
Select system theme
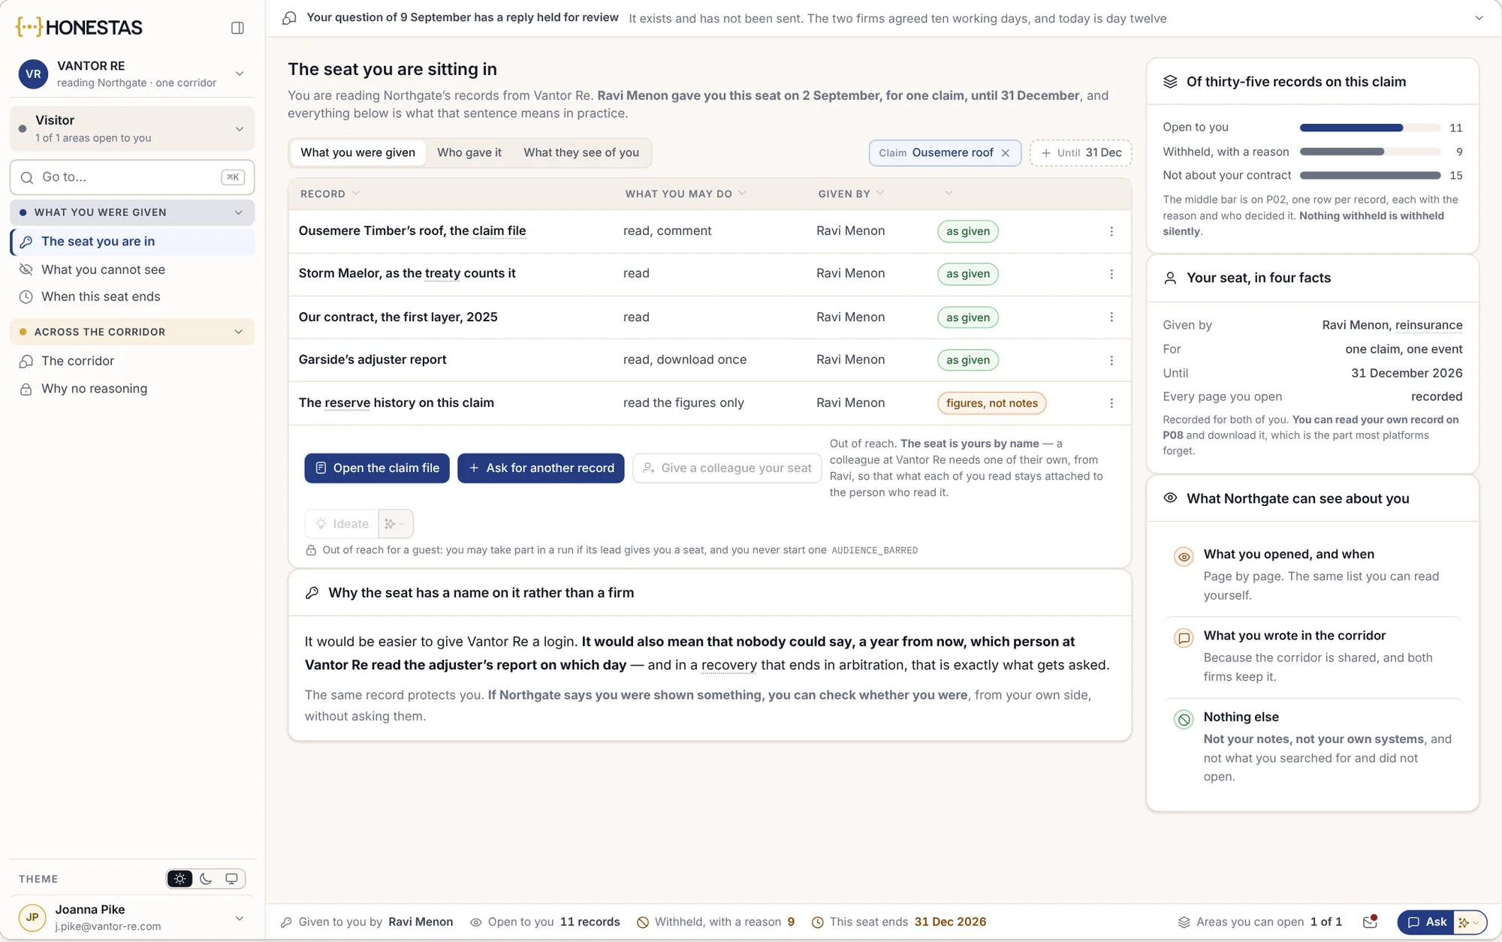click(x=231, y=879)
